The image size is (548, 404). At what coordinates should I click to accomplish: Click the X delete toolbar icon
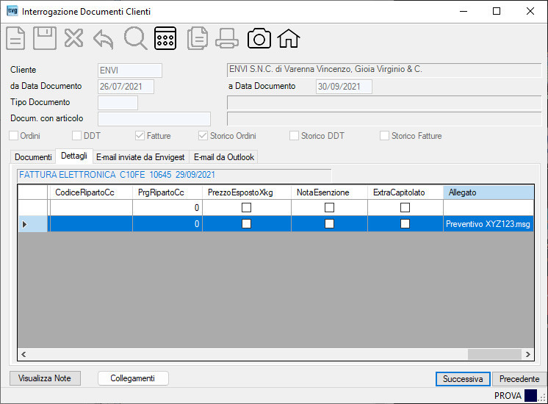click(73, 38)
